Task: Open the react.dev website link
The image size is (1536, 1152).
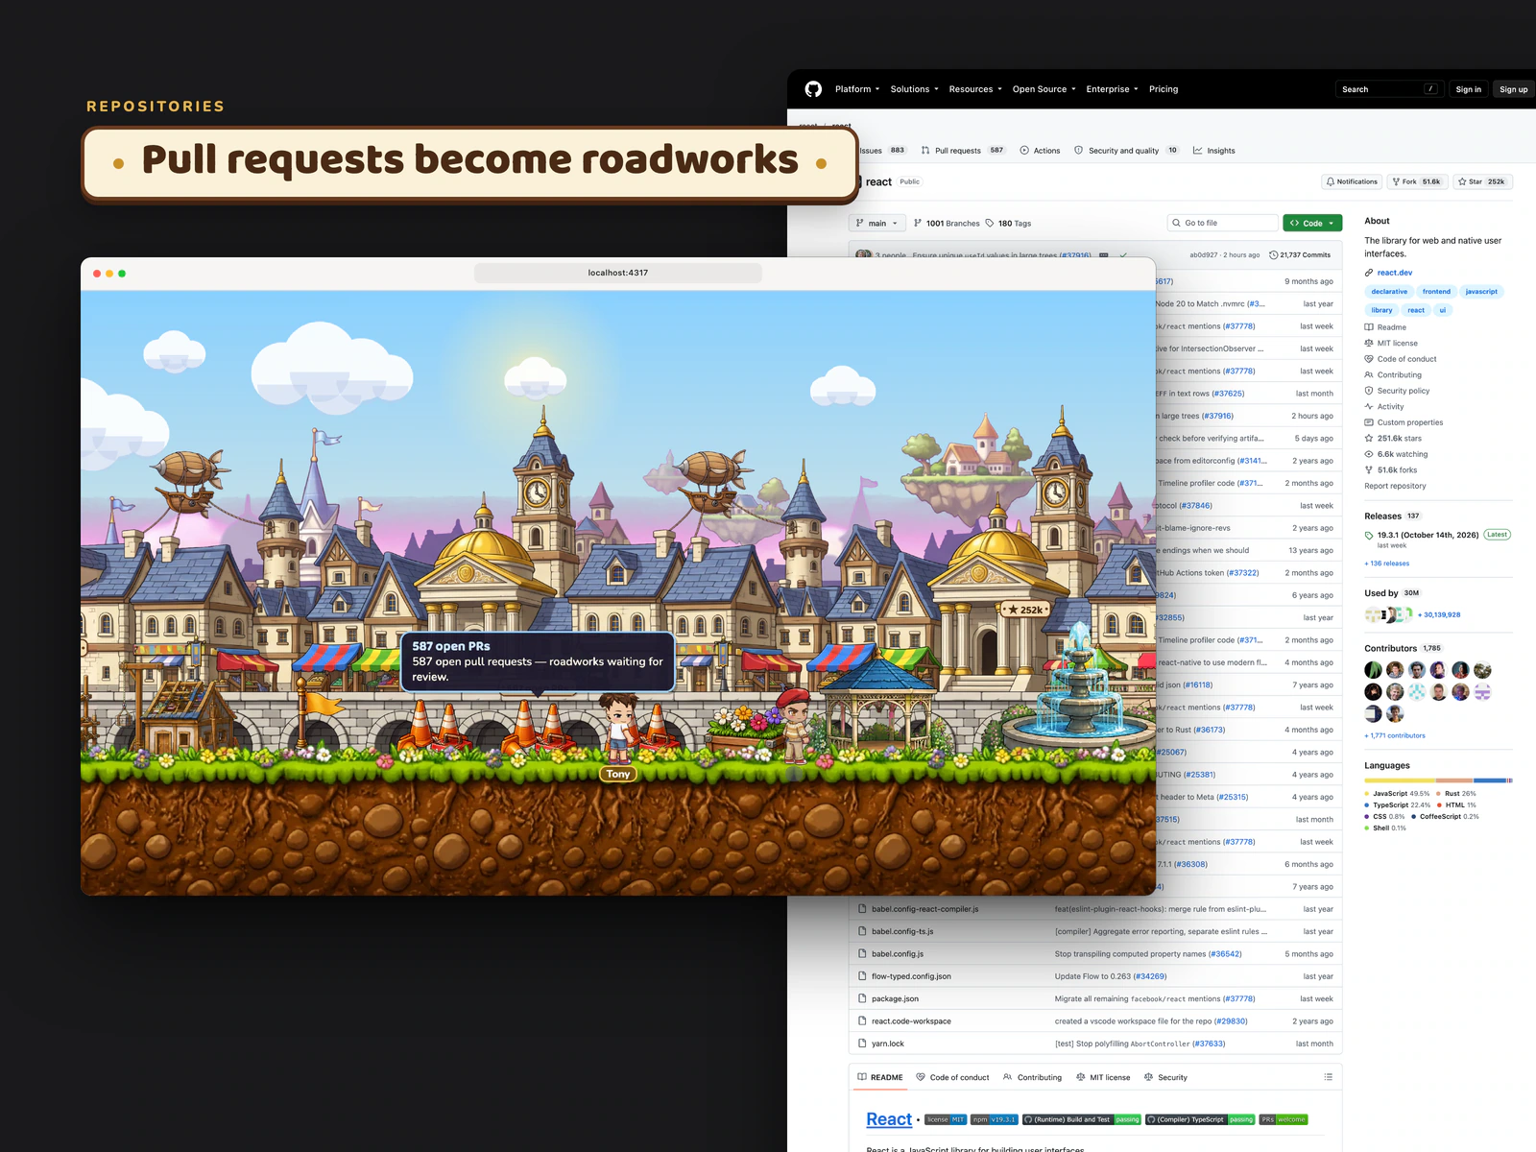Action: 1394,273
